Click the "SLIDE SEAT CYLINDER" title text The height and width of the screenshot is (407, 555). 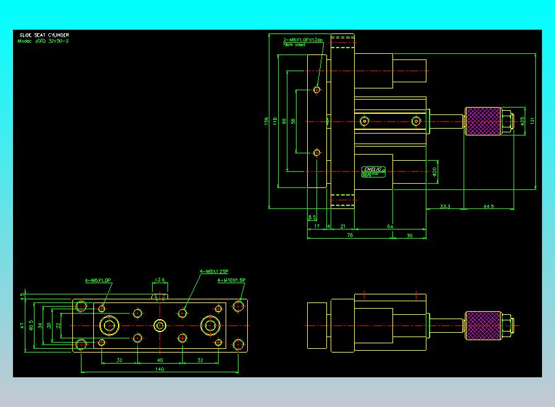click(x=44, y=35)
